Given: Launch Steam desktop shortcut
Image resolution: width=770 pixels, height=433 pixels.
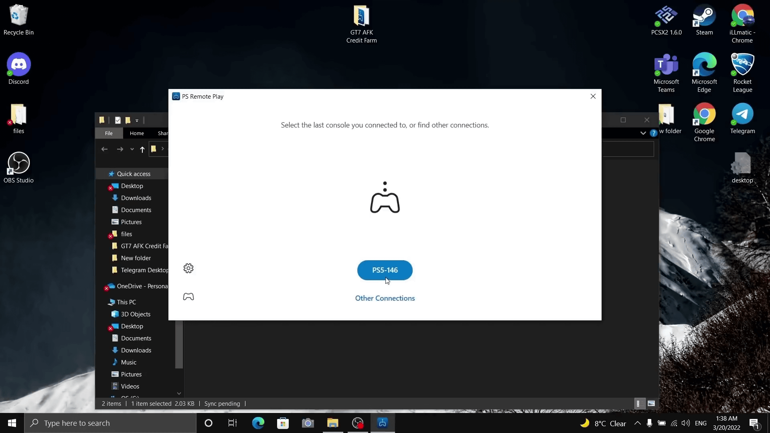Looking at the screenshot, I should [x=704, y=20].
